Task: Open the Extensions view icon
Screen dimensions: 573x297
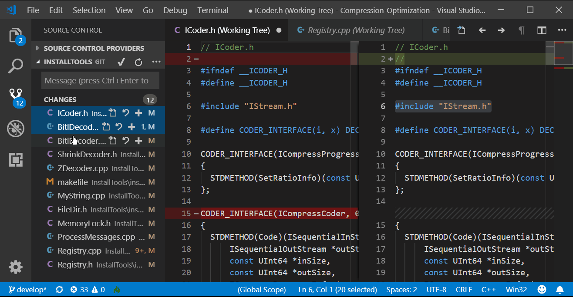Action: click(16, 160)
